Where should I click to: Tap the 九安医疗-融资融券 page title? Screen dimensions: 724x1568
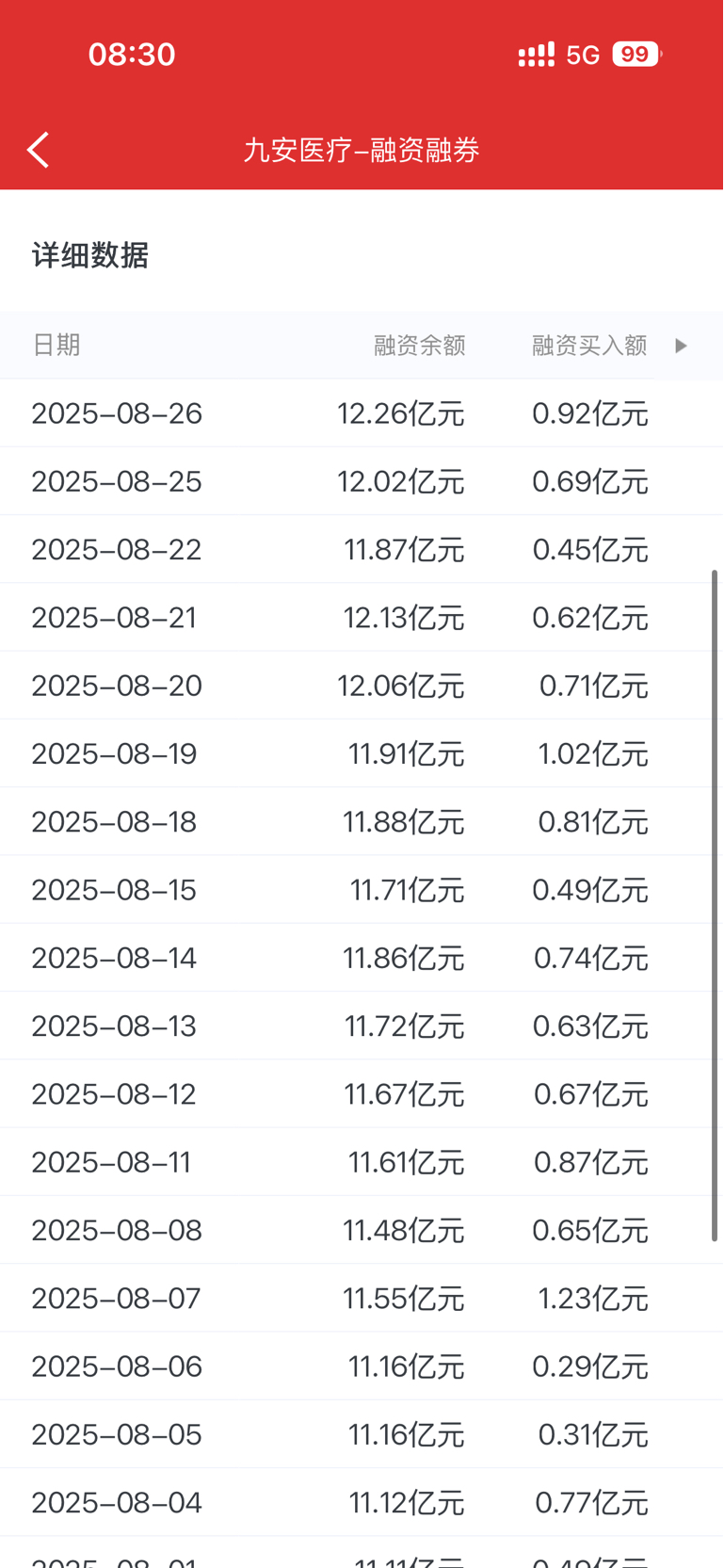point(362,150)
